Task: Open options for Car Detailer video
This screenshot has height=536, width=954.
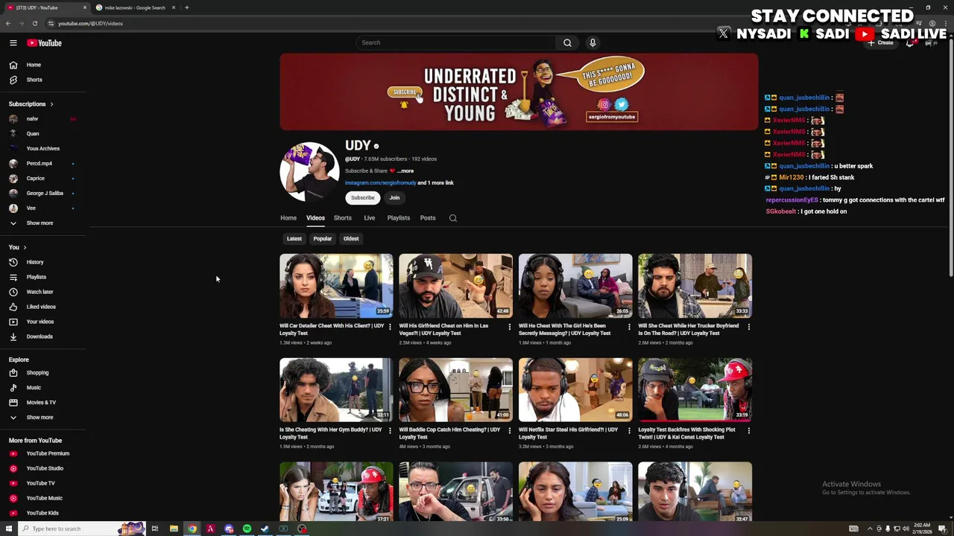Action: tap(390, 326)
